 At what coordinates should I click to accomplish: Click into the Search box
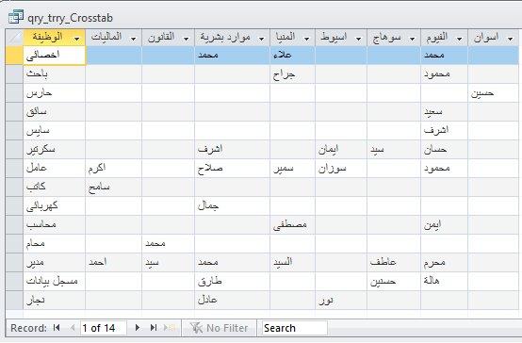pyautogui.click(x=294, y=328)
